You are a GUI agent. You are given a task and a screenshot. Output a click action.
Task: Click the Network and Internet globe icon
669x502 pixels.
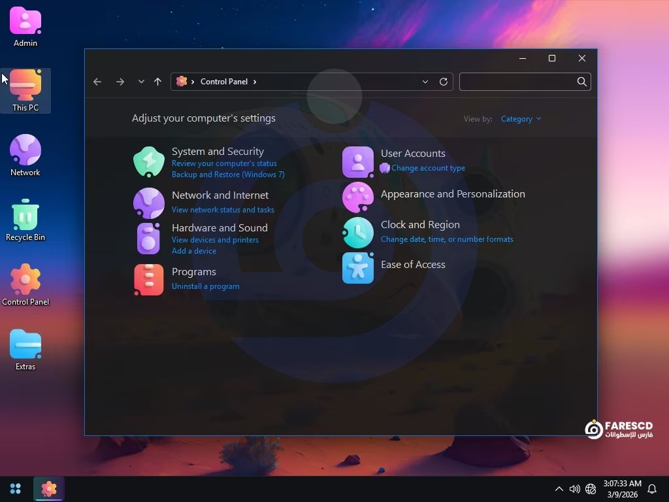(149, 203)
